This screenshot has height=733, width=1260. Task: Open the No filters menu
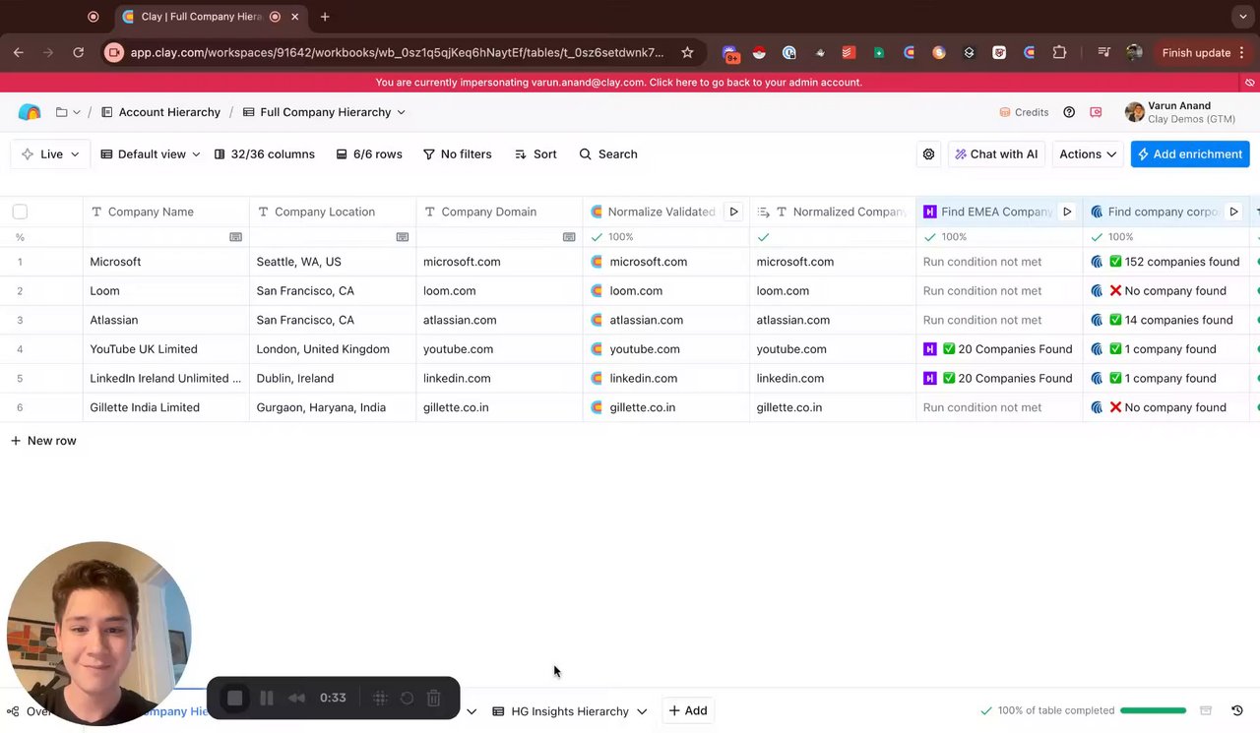(457, 154)
